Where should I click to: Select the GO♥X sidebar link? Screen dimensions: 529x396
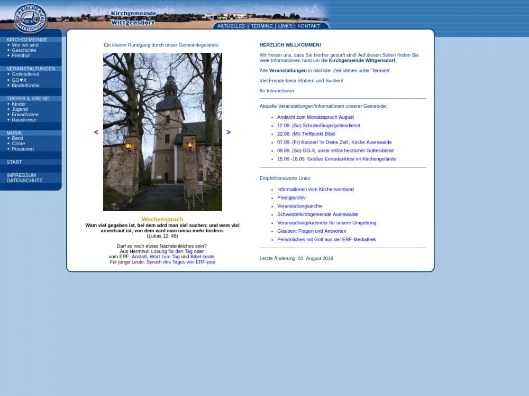19,80
